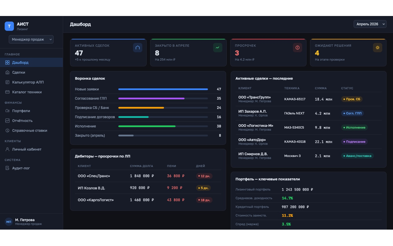Image resolution: width=393 pixels, height=246 pixels.
Task: Click the 18 дн. overdue badge
Action: [x=204, y=200]
